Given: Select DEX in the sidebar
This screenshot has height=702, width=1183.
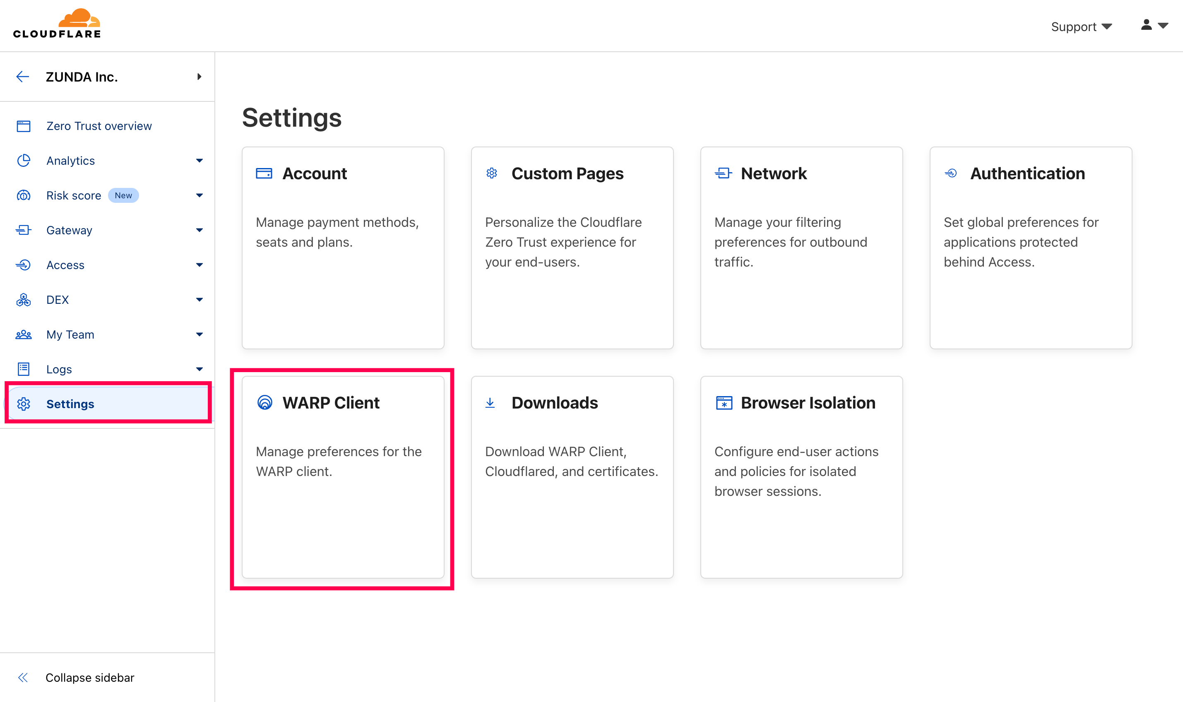Looking at the screenshot, I should 57,300.
